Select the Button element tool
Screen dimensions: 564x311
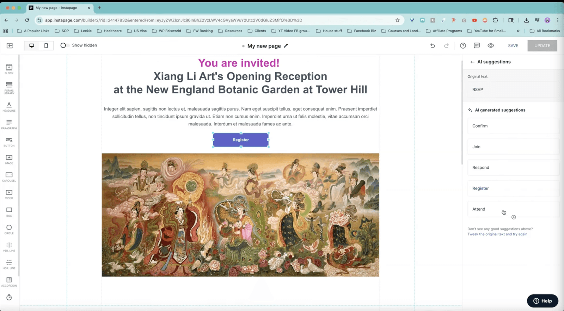[9, 142]
